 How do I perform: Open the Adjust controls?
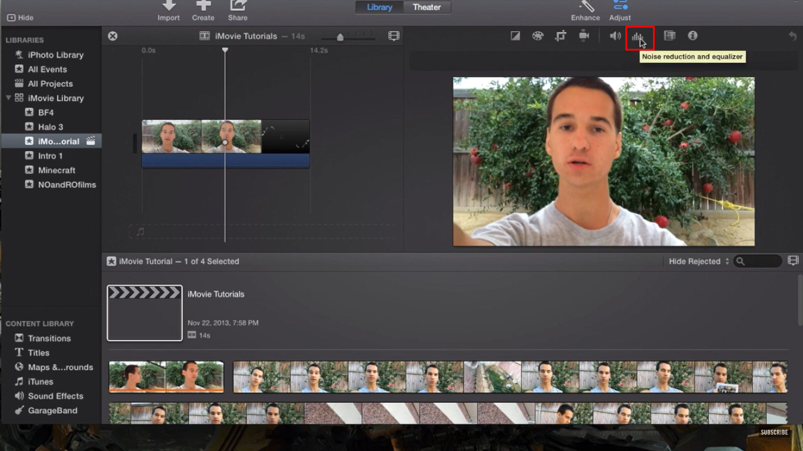tap(620, 11)
